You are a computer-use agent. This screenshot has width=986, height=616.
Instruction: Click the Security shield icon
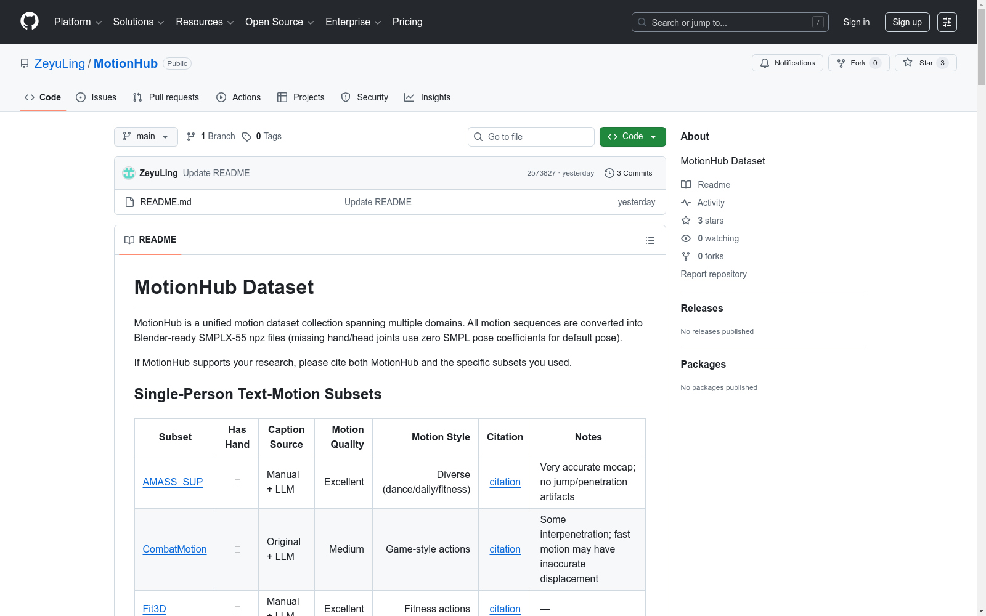(x=346, y=97)
